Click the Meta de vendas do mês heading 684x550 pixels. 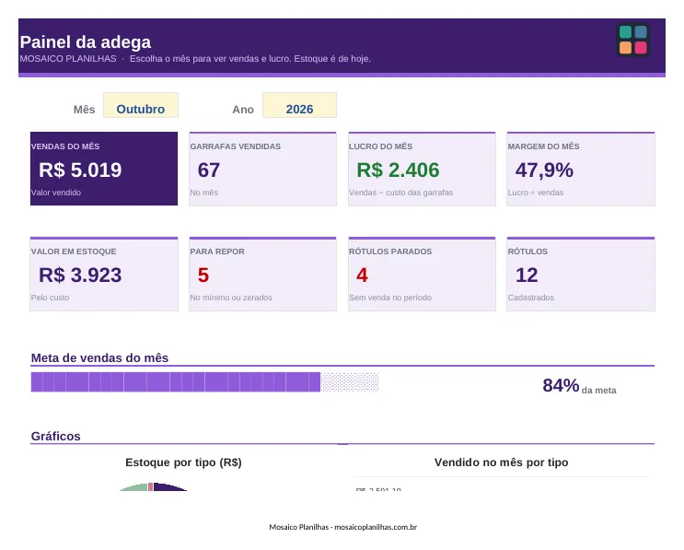click(x=99, y=358)
